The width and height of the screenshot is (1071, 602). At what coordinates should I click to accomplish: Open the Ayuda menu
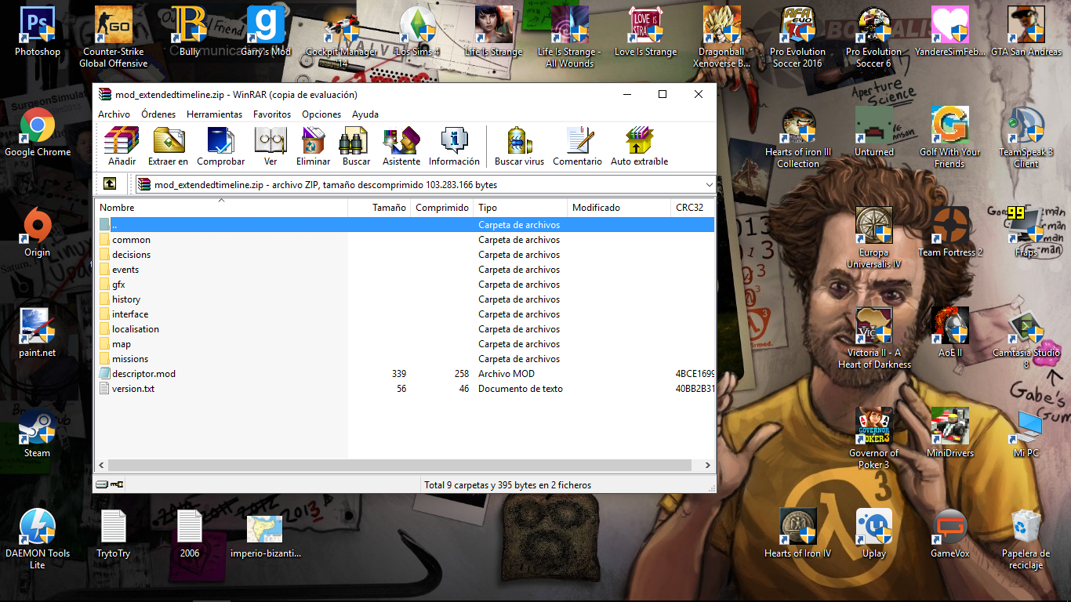point(365,114)
